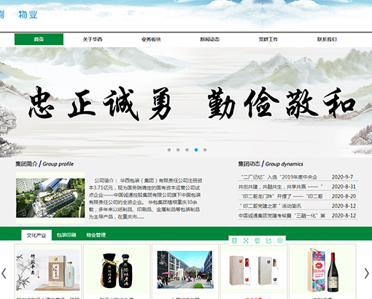This screenshot has width=372, height=299.
Task: Open the bamboo liquor gift box product image
Action: (48, 270)
